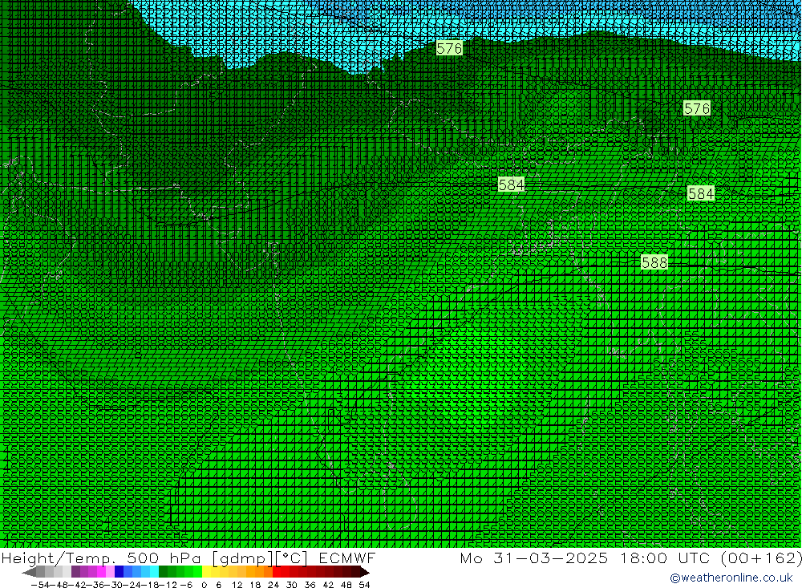The width and height of the screenshot is (802, 588).
Task: Click the "18:00 UTC" time text
Action: click(664, 558)
